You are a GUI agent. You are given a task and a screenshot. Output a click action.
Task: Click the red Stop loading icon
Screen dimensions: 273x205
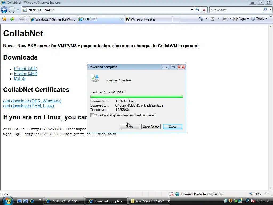coord(204,10)
